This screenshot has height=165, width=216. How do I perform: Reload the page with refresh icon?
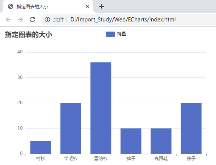tap(32, 20)
